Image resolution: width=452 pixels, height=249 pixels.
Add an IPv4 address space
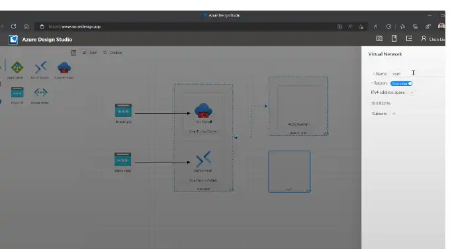coord(412,92)
